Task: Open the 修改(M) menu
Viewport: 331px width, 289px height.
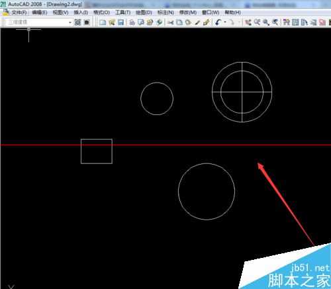Action: coord(188,13)
